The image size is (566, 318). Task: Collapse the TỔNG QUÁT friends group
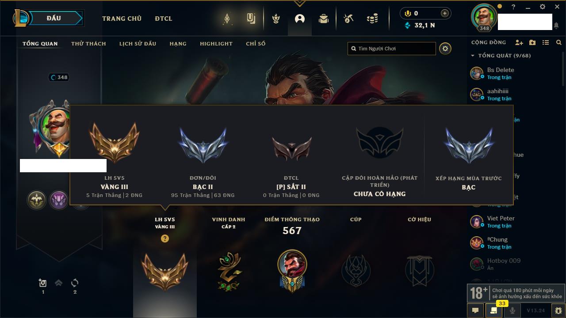(473, 56)
